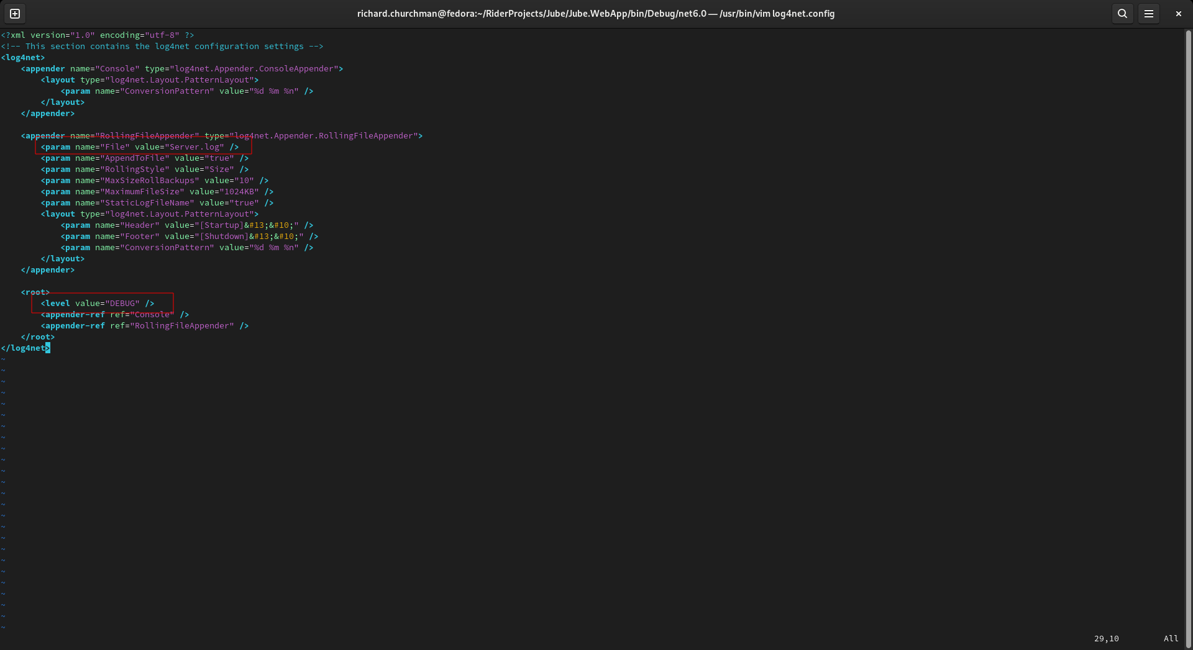Click the vim 'All' scroll indicator
The width and height of the screenshot is (1193, 650).
[x=1171, y=638]
